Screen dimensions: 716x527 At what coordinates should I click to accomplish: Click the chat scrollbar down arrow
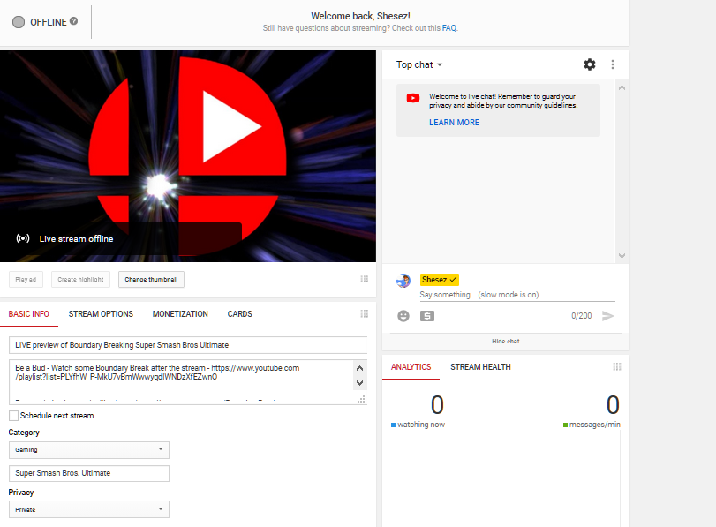pyautogui.click(x=622, y=256)
